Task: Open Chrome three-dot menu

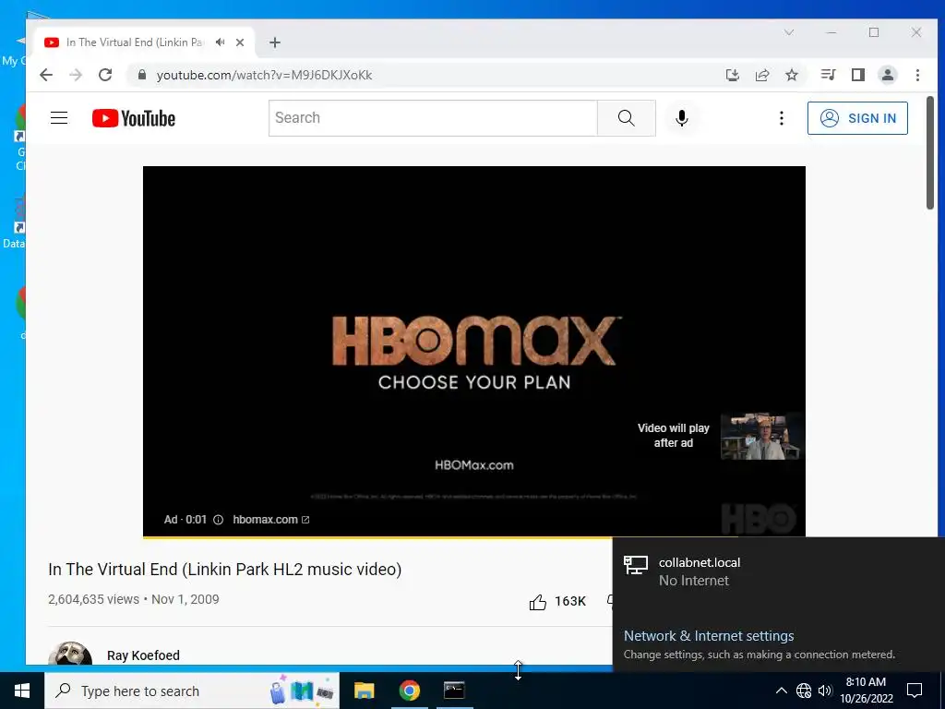Action: [x=917, y=75]
